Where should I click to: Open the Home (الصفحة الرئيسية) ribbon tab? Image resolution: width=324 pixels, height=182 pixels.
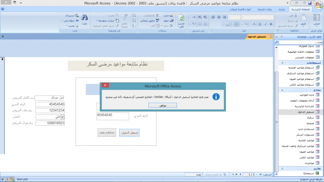point(300,9)
